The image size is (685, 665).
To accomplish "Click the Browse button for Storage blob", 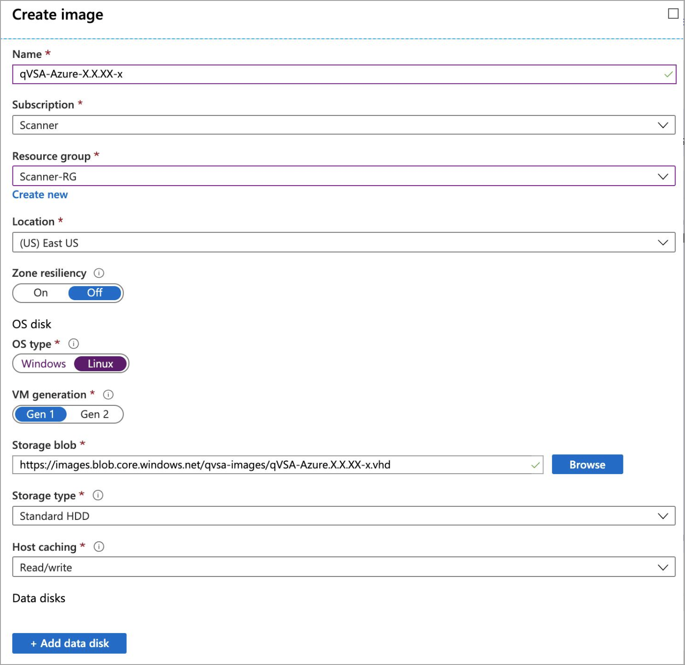I will coord(587,465).
